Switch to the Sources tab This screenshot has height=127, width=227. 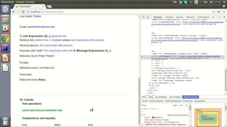pos(179,17)
